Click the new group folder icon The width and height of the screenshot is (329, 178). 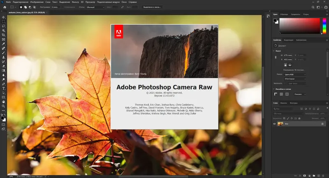(314, 176)
